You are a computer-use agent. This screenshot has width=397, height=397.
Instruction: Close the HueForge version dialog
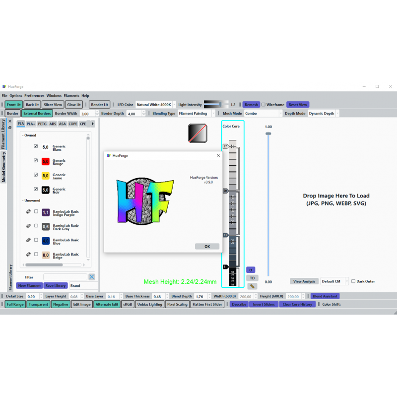tap(218, 155)
